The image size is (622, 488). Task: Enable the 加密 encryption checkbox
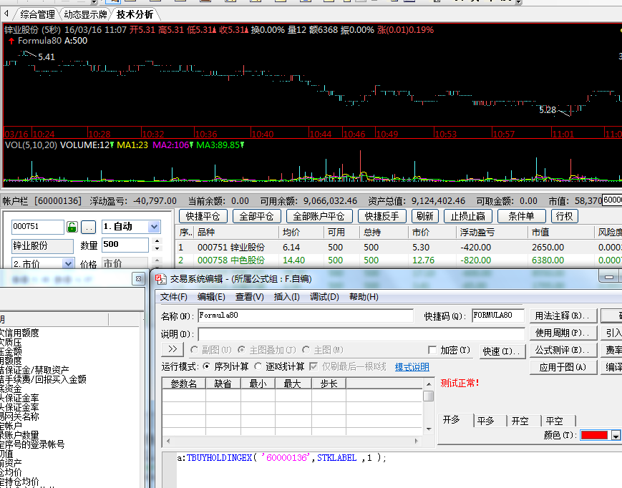pos(432,350)
